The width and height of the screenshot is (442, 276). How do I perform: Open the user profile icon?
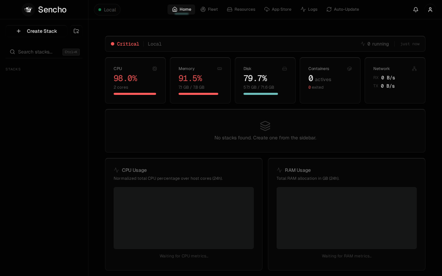pyautogui.click(x=430, y=10)
